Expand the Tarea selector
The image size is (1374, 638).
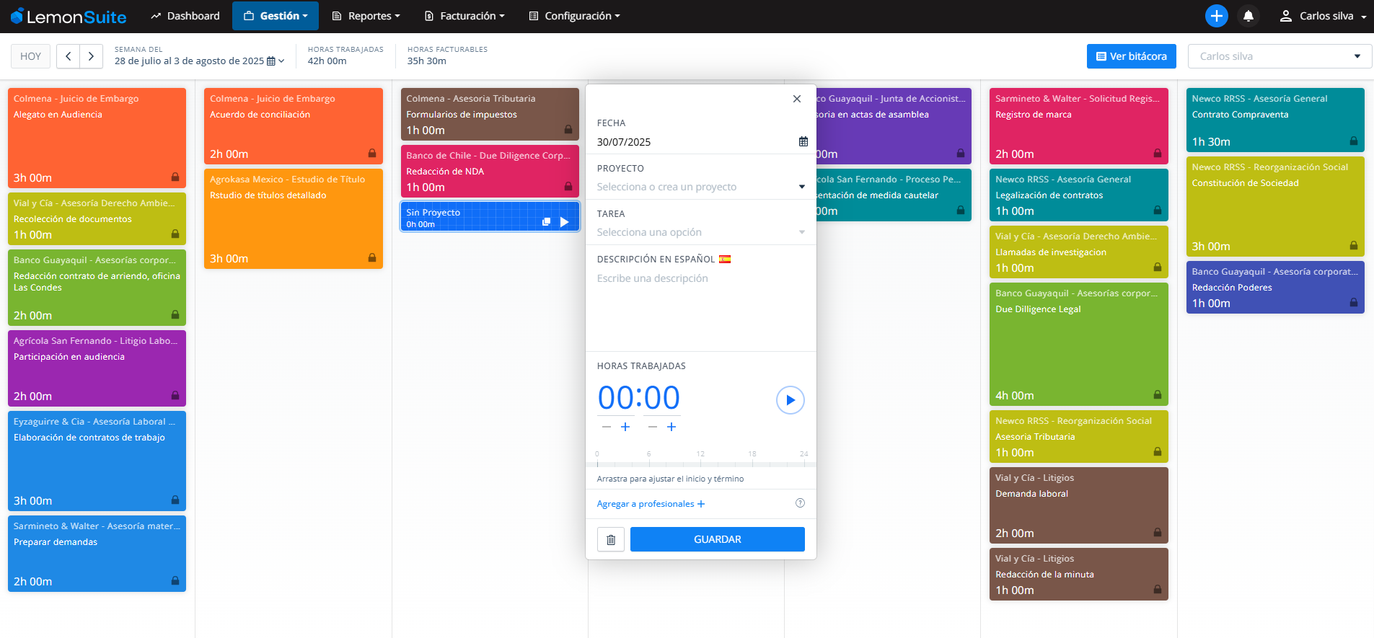coord(700,232)
